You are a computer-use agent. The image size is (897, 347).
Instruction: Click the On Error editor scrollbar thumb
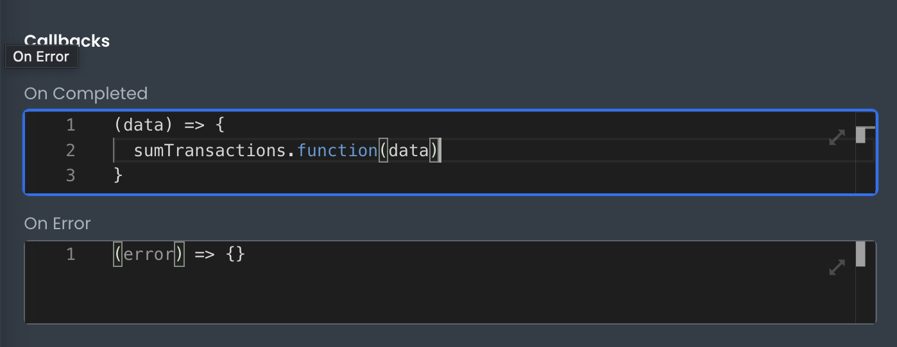(x=860, y=254)
